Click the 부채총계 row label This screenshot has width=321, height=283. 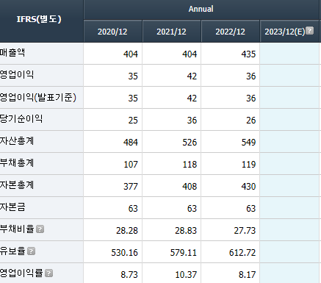[x=17, y=163]
